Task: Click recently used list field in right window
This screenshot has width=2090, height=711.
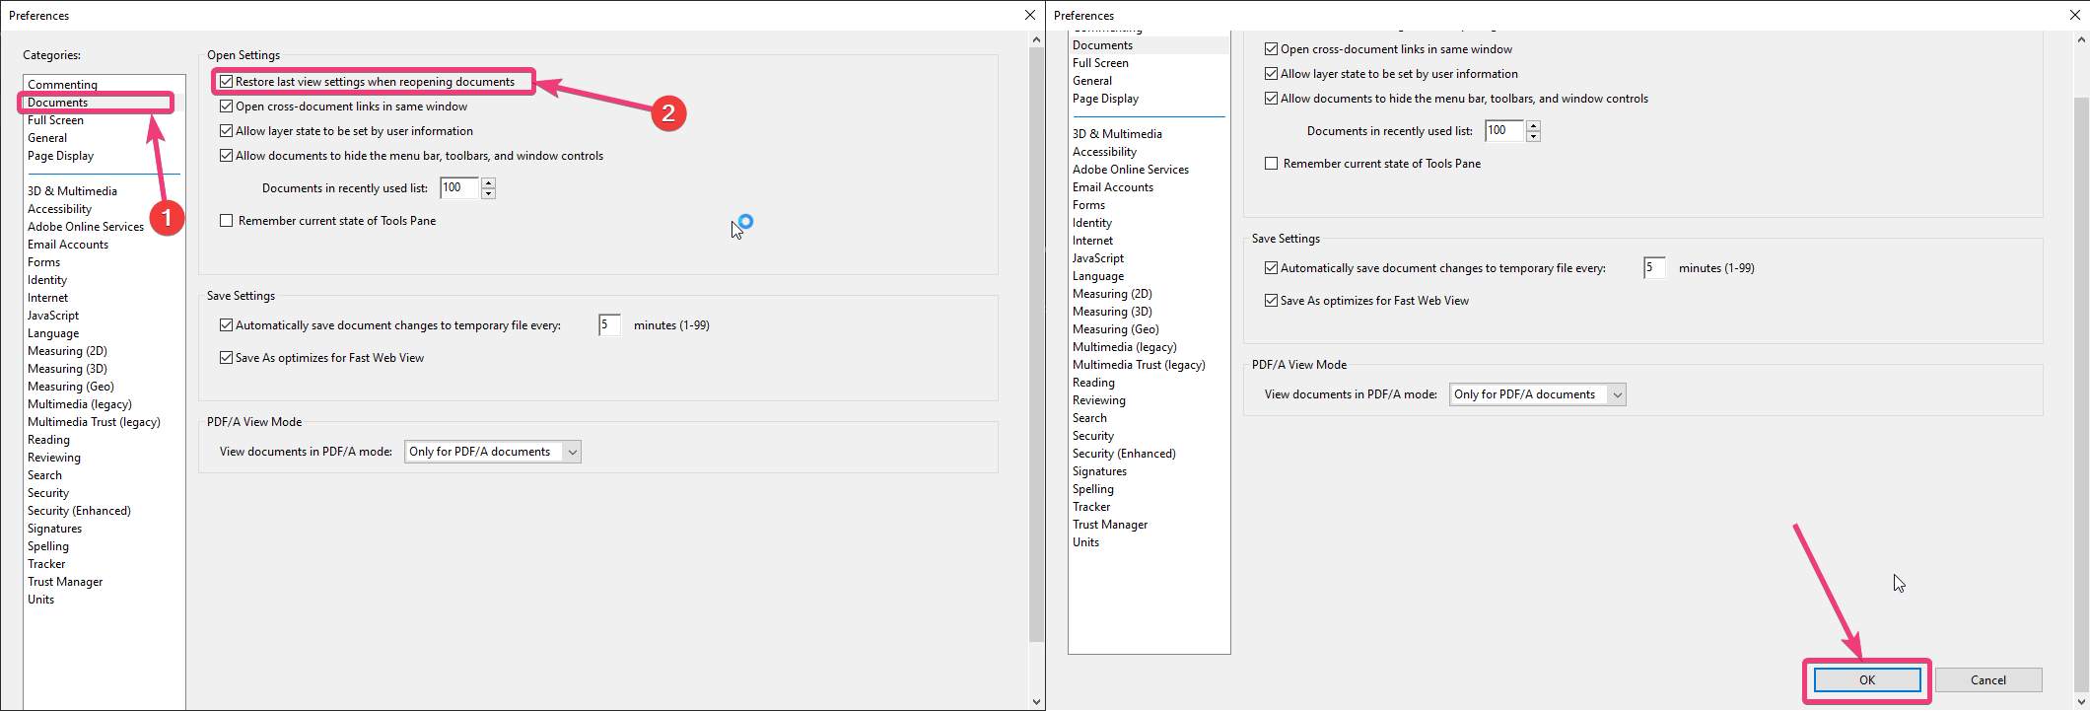Action: tap(1504, 130)
